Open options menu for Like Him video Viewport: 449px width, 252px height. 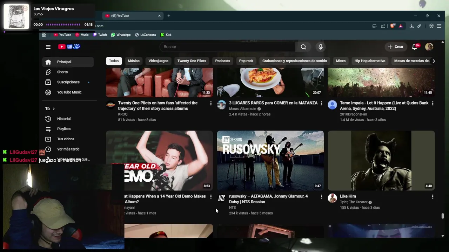coord(433,197)
